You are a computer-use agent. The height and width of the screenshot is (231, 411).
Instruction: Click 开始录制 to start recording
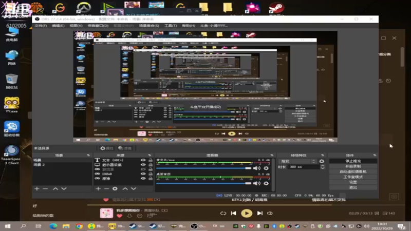click(x=353, y=166)
